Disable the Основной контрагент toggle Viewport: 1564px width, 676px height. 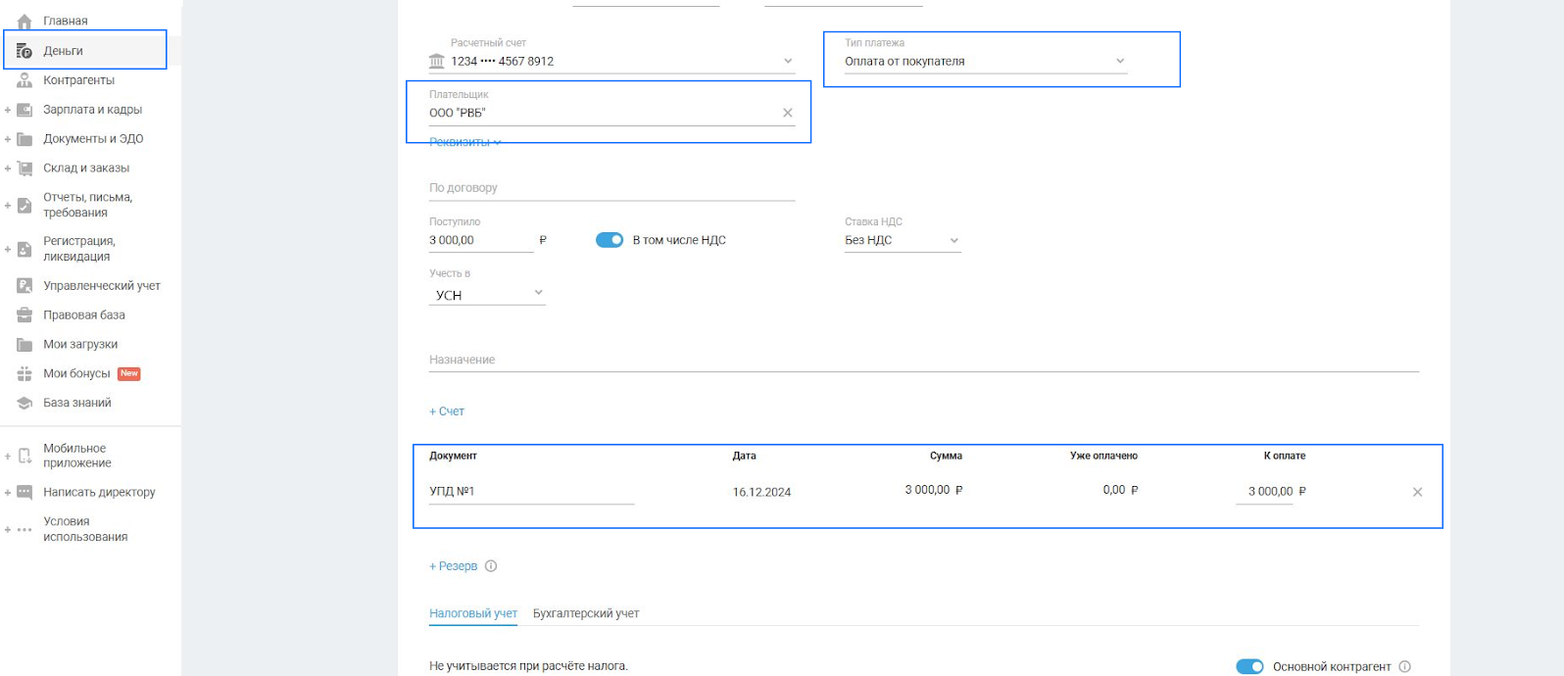pyautogui.click(x=1248, y=666)
